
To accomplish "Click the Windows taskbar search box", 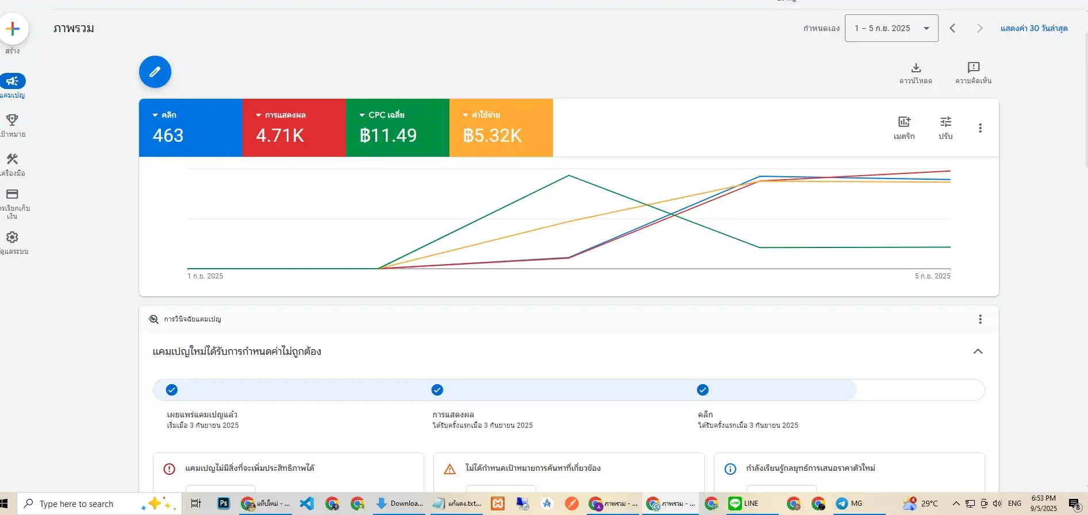I will pyautogui.click(x=86, y=504).
